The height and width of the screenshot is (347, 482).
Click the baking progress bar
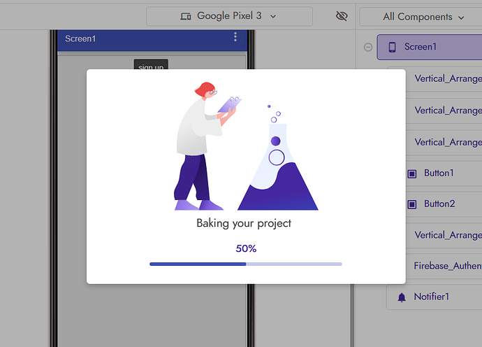click(x=245, y=264)
